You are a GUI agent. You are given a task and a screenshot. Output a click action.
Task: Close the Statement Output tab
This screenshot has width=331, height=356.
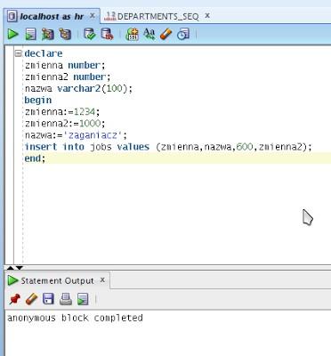point(102,279)
